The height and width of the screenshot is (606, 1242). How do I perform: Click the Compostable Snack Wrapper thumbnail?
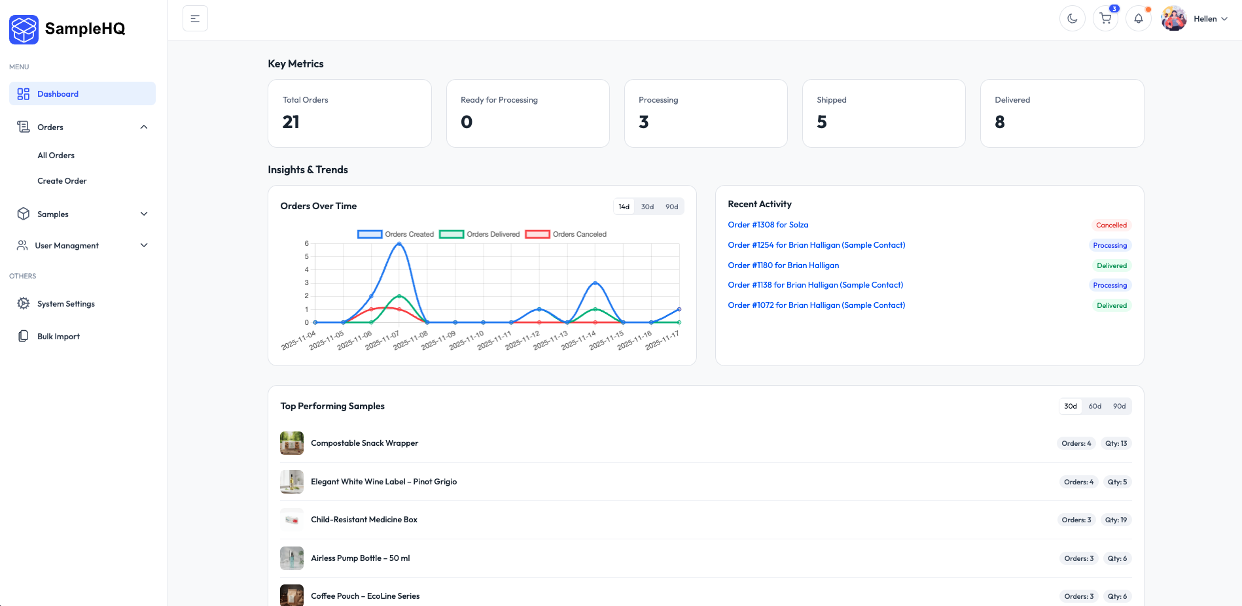pos(292,443)
